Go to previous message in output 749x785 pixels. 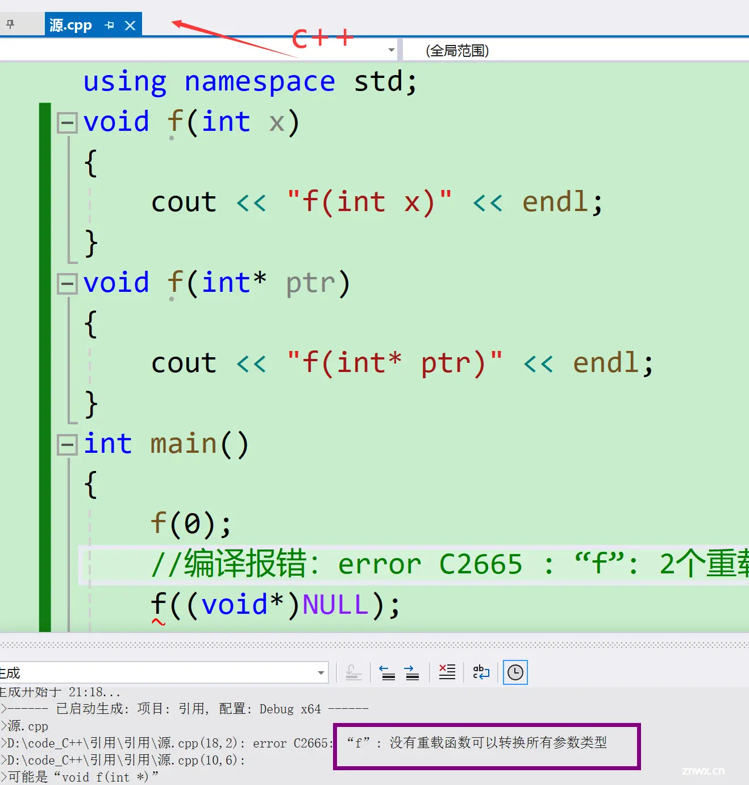click(388, 672)
